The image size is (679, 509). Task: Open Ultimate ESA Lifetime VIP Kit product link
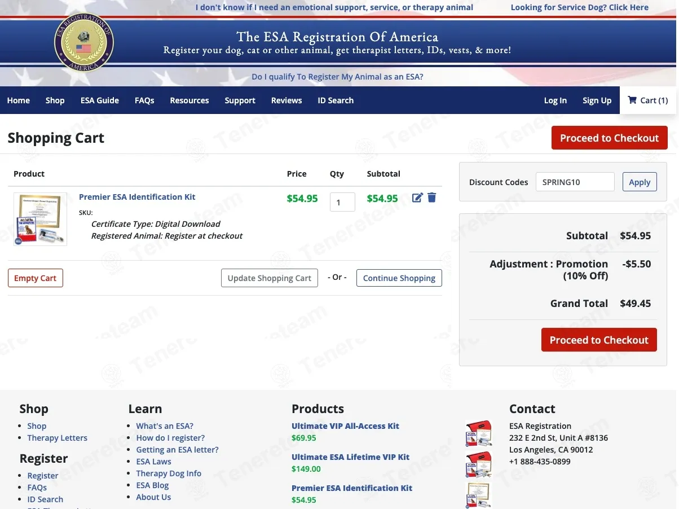[350, 457]
